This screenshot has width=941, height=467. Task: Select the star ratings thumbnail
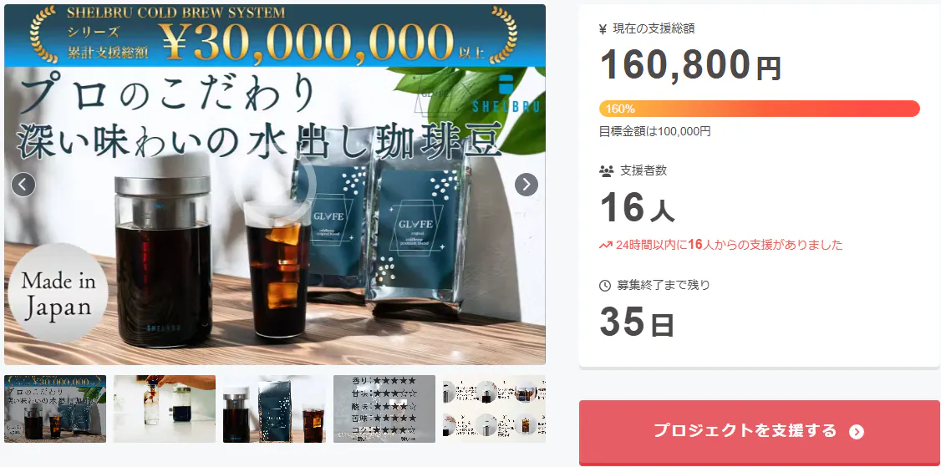point(384,409)
